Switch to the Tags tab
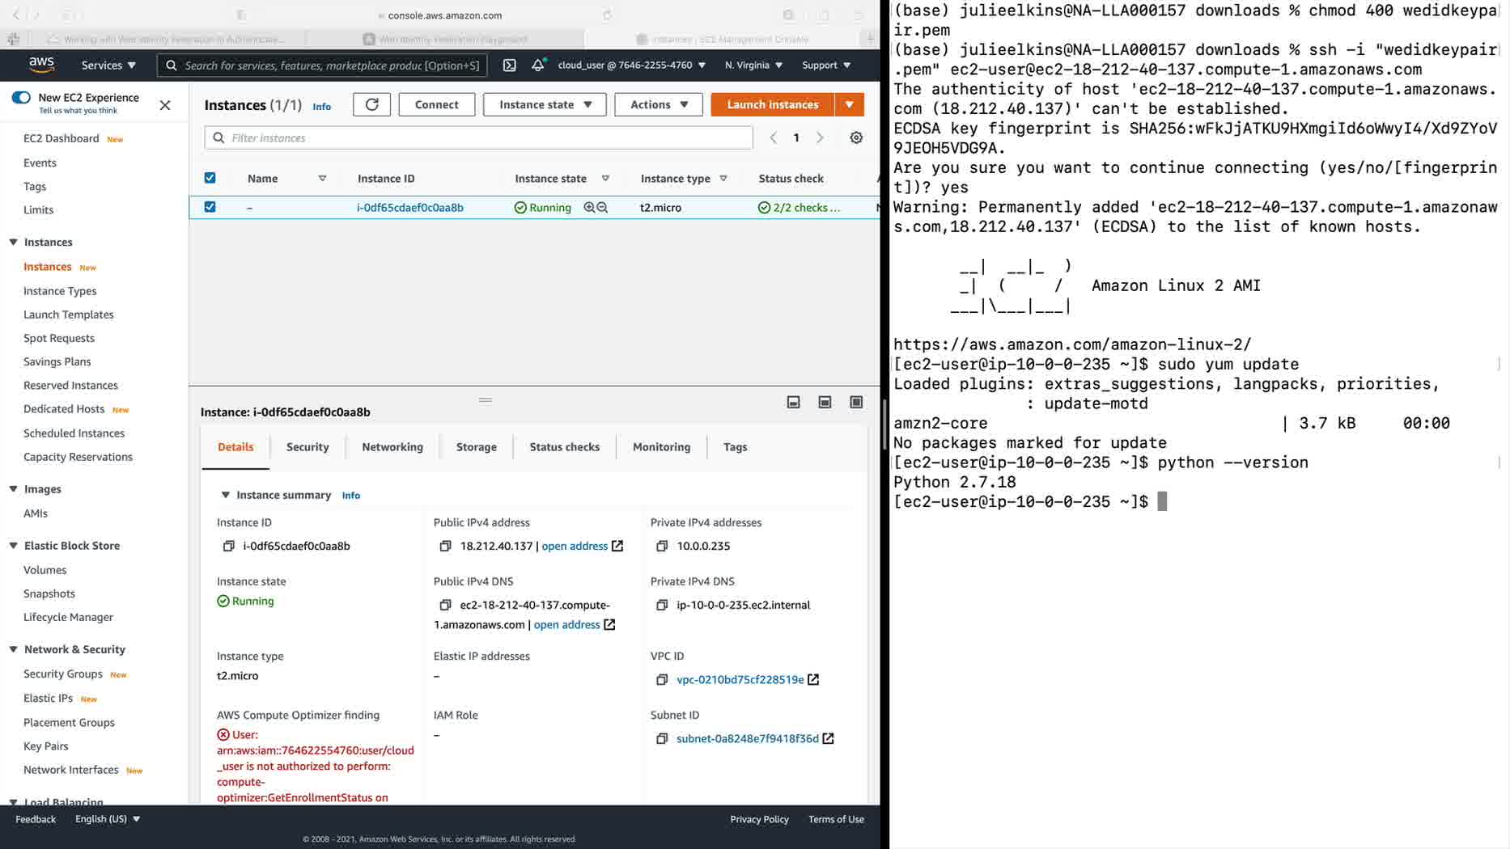Viewport: 1510px width, 849px height. coord(736,447)
